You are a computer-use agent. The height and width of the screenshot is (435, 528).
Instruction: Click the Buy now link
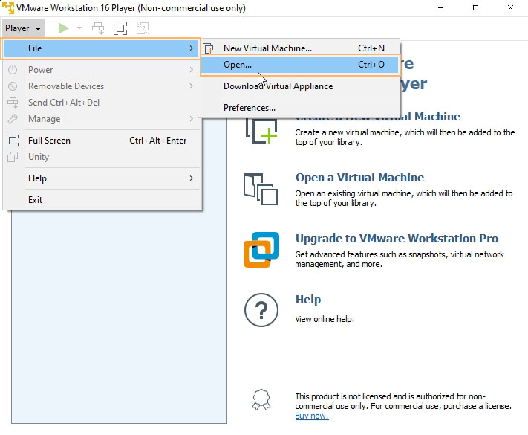point(311,416)
